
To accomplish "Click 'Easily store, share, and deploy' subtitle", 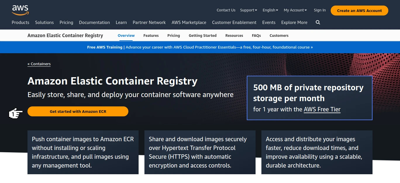I will [130, 95].
